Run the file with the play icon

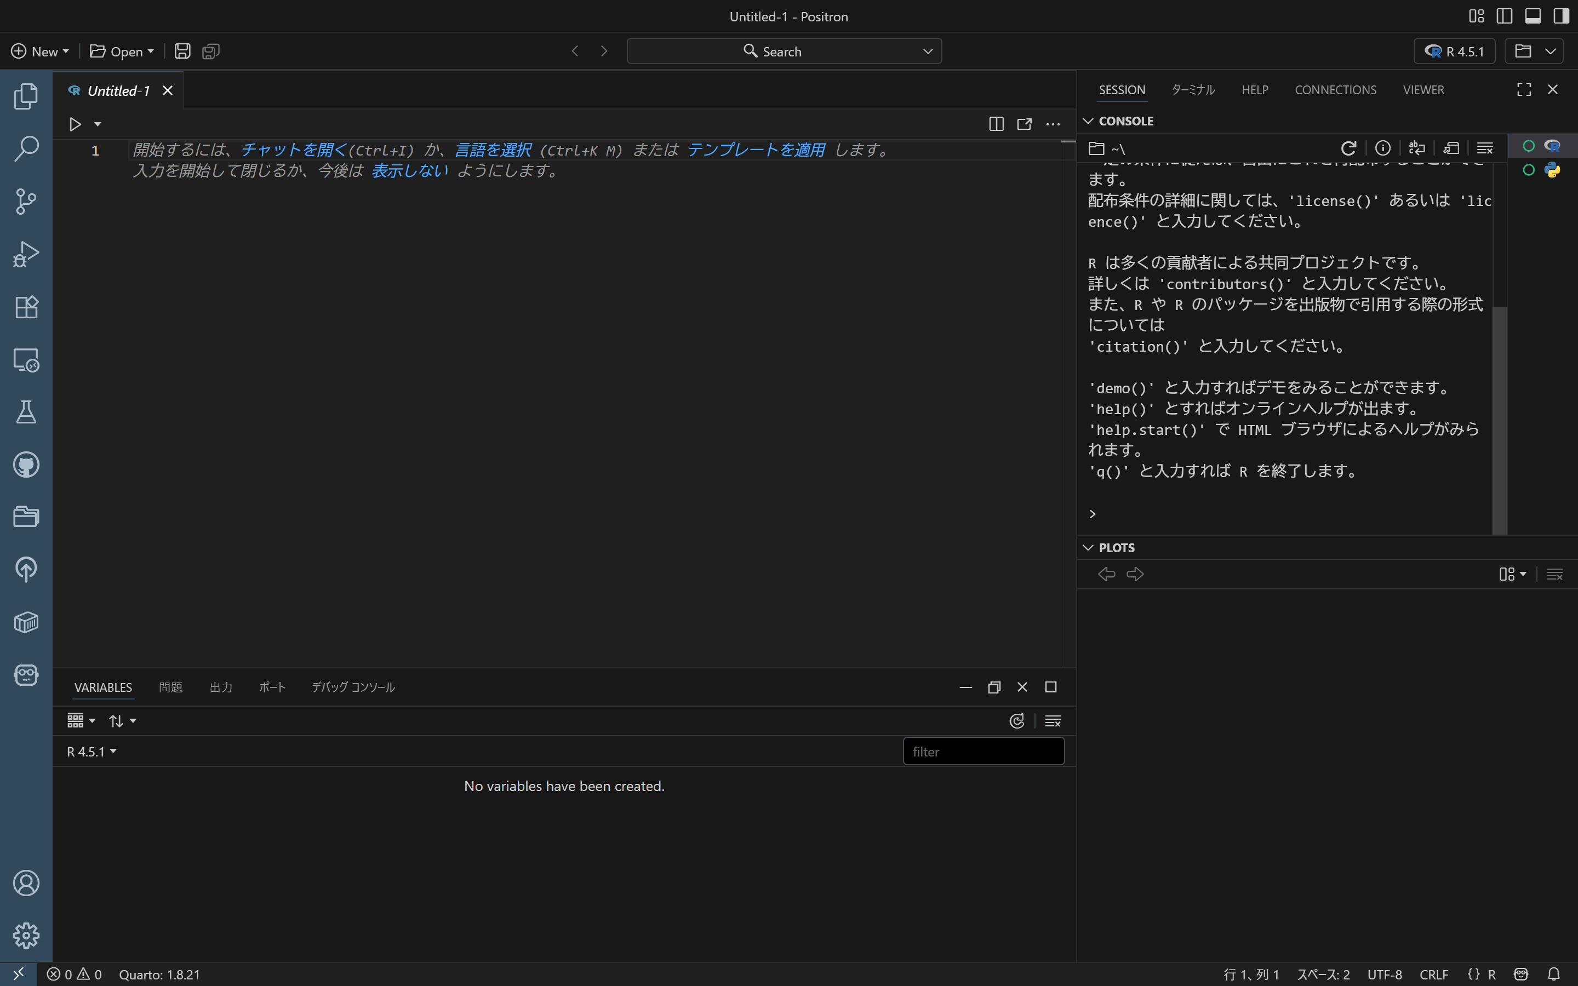[x=75, y=124]
